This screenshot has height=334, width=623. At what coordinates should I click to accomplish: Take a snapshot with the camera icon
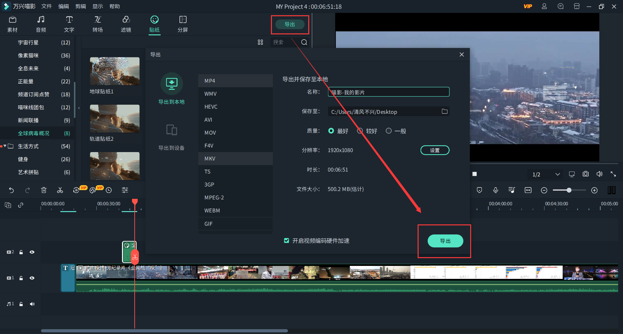(585, 174)
